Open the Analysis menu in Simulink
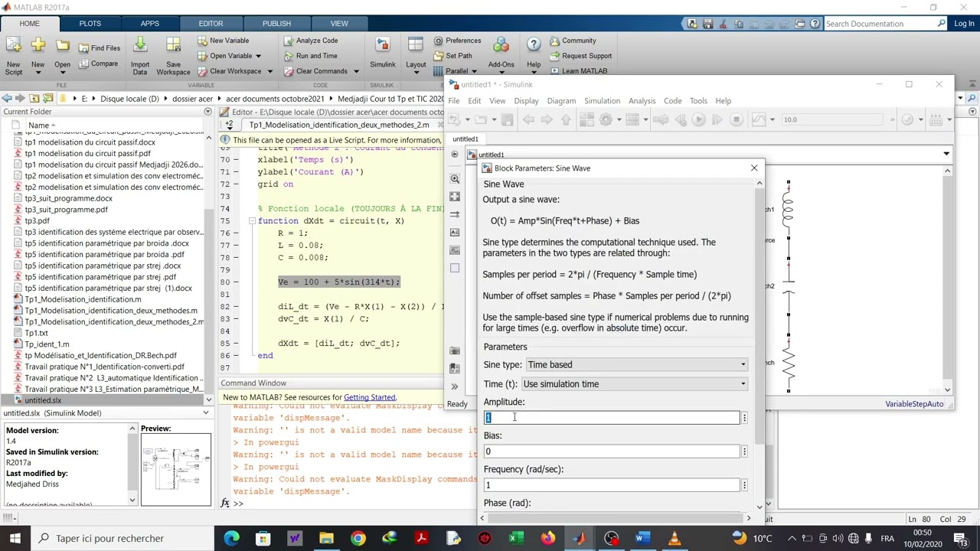Image resolution: width=980 pixels, height=551 pixels. tap(642, 101)
